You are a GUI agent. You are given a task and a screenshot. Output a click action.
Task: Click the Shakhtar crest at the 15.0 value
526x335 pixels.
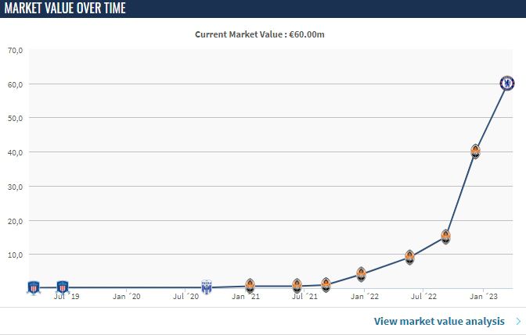[x=445, y=236]
